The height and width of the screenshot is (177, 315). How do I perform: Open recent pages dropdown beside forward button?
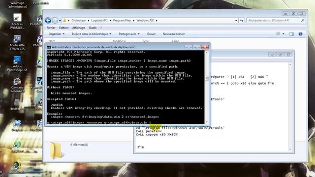pyautogui.click(x=60, y=21)
